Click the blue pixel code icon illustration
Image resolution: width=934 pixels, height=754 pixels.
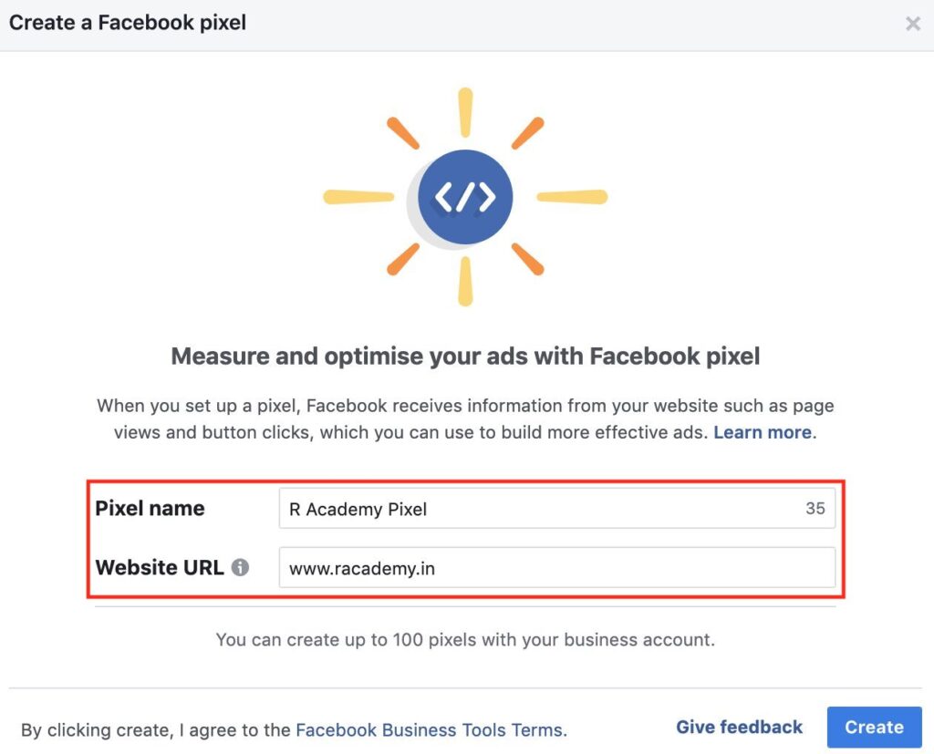(x=465, y=196)
